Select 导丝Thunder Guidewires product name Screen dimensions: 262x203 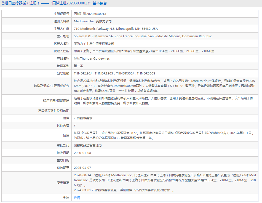pyautogui.click(x=92, y=58)
